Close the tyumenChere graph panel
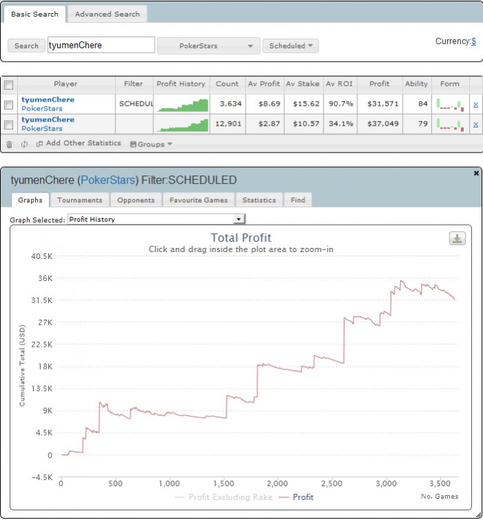 click(476, 173)
